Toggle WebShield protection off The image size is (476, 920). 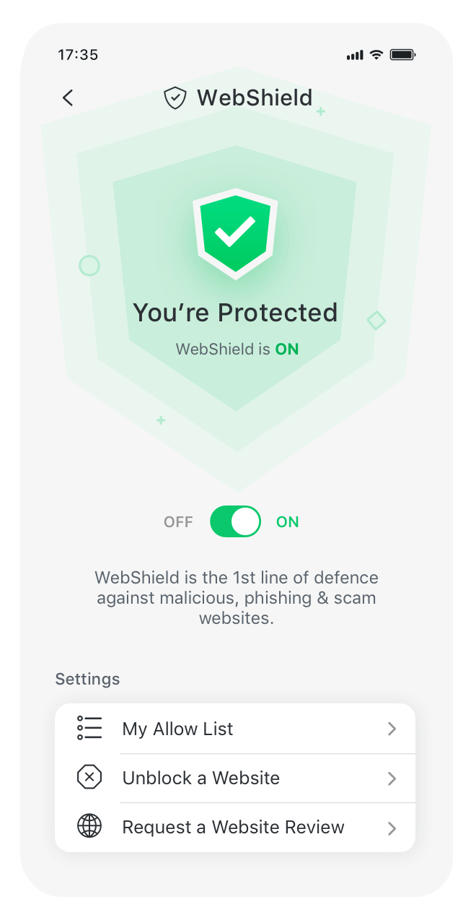tap(235, 521)
